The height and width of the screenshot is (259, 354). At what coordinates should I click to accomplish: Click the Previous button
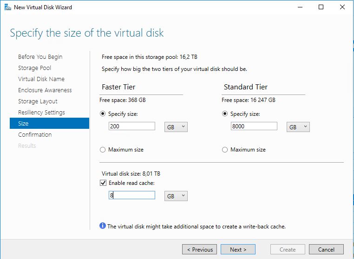coord(200,249)
